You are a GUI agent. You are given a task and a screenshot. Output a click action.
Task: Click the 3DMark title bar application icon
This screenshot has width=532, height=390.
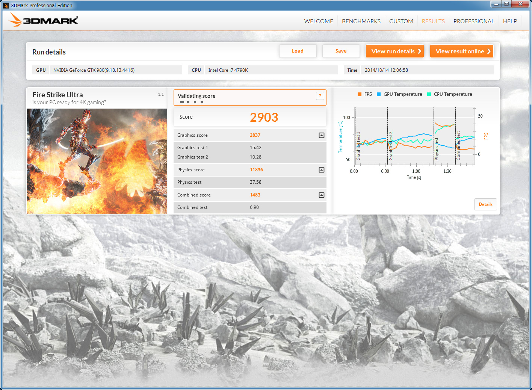(x=6, y=6)
